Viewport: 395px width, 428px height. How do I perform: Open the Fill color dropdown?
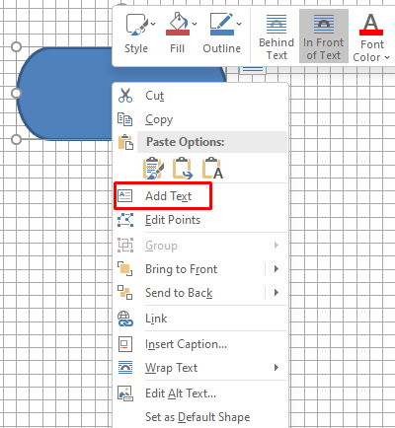pyautogui.click(x=195, y=24)
